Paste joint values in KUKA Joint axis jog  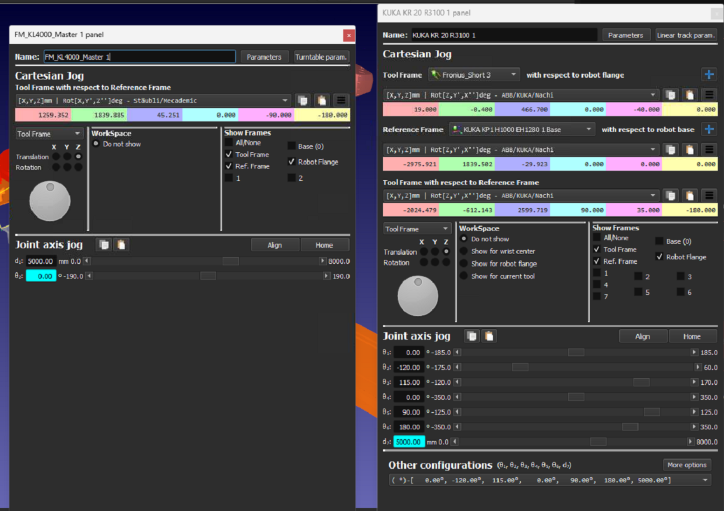(489, 336)
